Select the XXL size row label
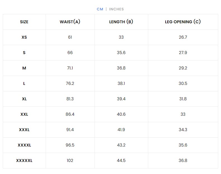Screen dimensions: 221x174 24,114
